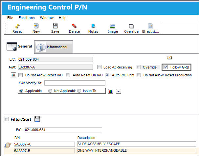Check Do Not Allow Reset R/O
Image resolution: width=199 pixels, height=156 pixels.
tap(20, 75)
